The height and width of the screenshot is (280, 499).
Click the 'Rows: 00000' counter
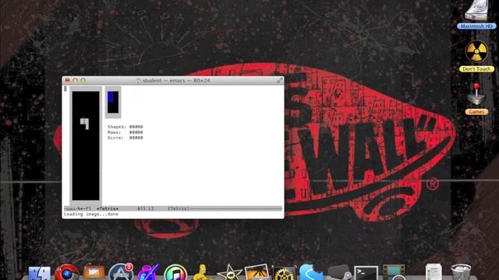coord(125,132)
